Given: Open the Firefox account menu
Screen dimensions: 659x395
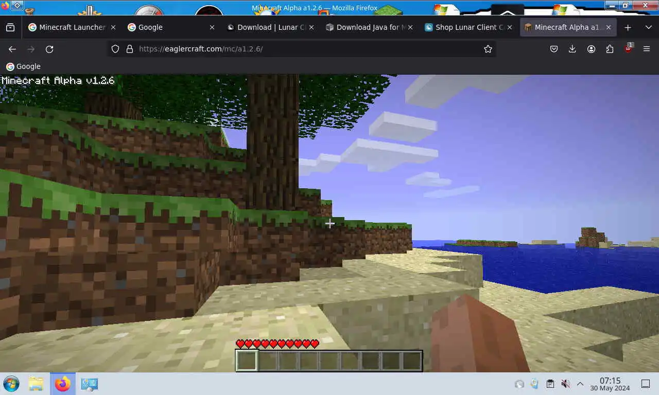Looking at the screenshot, I should click(x=591, y=49).
